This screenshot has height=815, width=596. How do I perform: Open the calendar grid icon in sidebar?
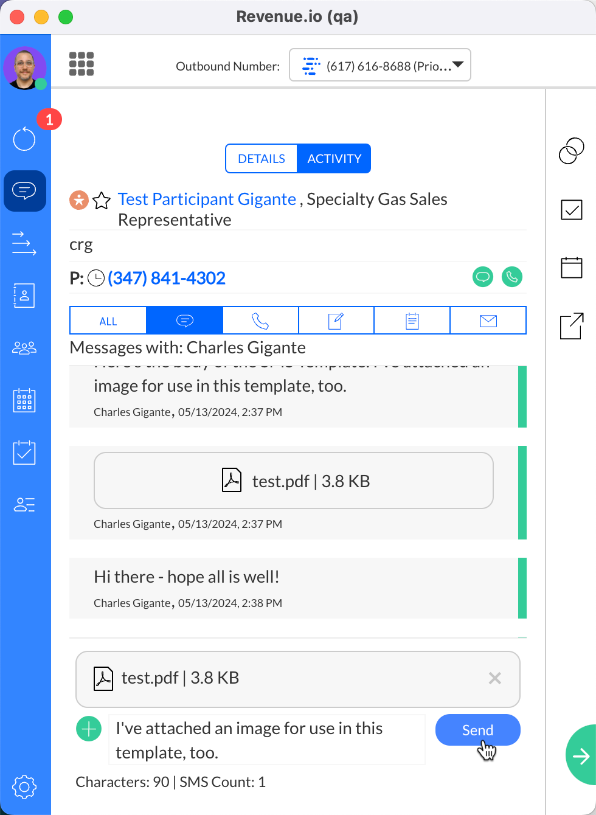point(24,401)
